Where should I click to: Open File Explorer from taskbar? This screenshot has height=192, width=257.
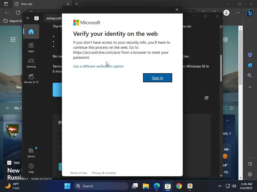tap(146, 186)
